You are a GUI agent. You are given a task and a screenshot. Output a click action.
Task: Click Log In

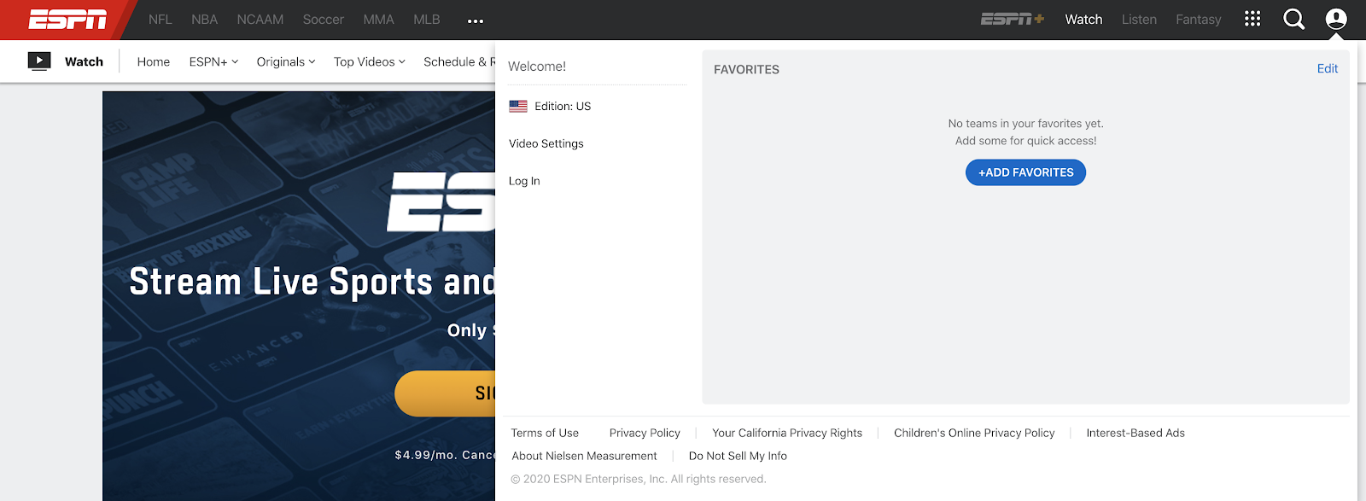(x=524, y=181)
